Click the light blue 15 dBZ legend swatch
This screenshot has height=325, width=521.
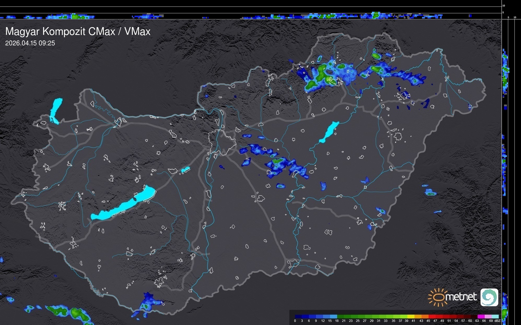click(x=333, y=317)
